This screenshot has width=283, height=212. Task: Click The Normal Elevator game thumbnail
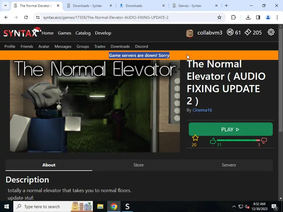95,106
